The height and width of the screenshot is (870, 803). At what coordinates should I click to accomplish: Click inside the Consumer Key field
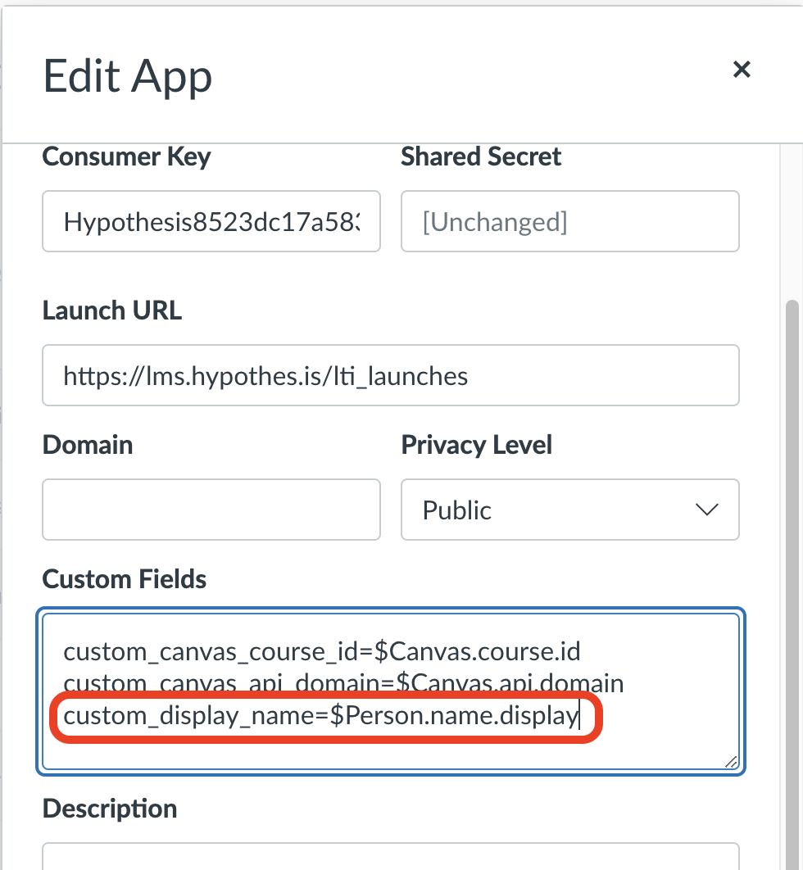click(211, 221)
